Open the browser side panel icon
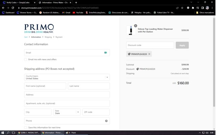 tap(202, 8)
